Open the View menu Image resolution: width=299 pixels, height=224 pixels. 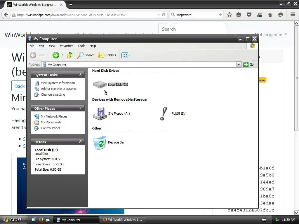(x=52, y=46)
